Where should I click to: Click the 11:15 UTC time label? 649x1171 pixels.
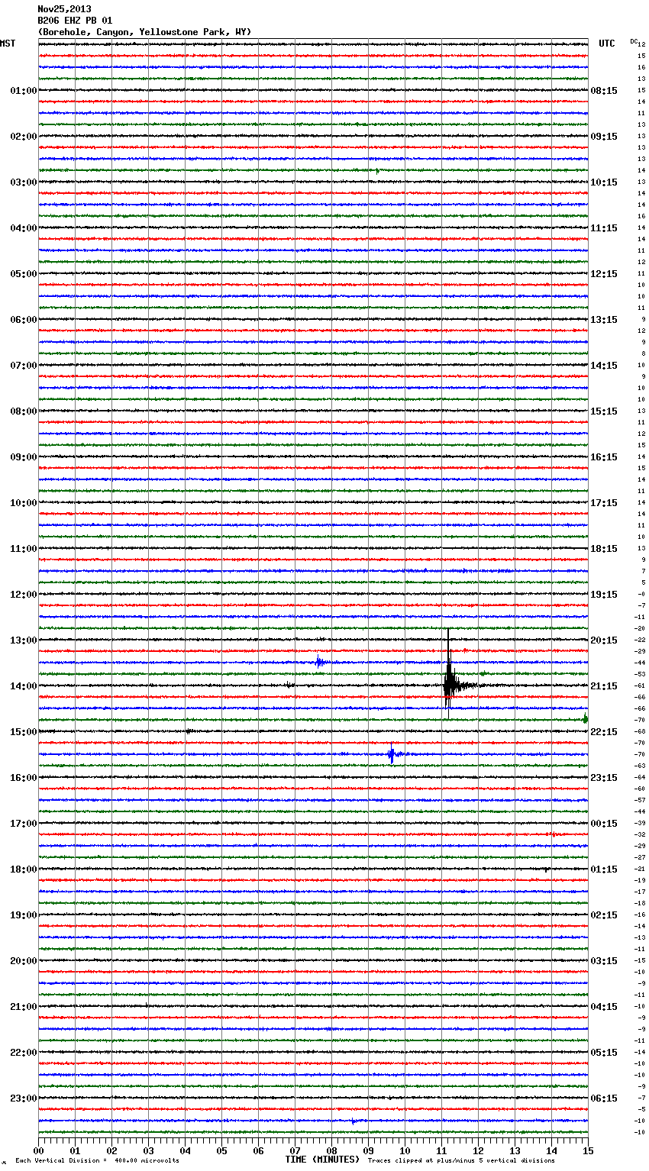click(604, 228)
